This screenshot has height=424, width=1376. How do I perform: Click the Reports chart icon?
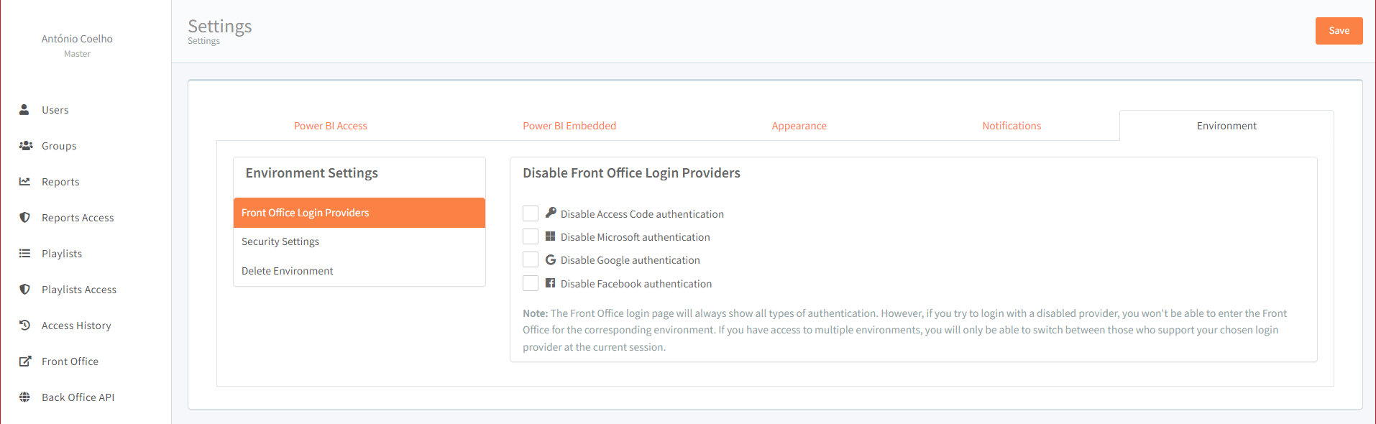(24, 181)
